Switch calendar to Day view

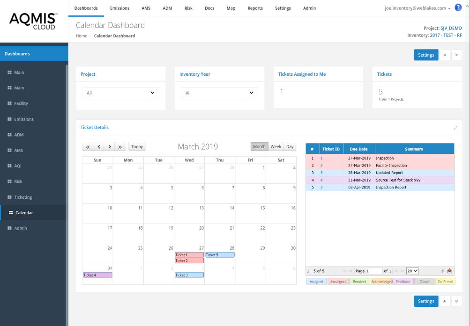pyautogui.click(x=290, y=146)
